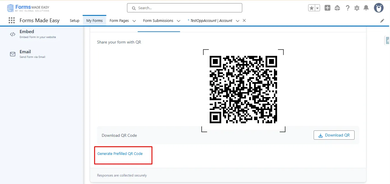Expand the collapsed right side panel arrow
The height and width of the screenshot is (184, 390).
(388, 41)
